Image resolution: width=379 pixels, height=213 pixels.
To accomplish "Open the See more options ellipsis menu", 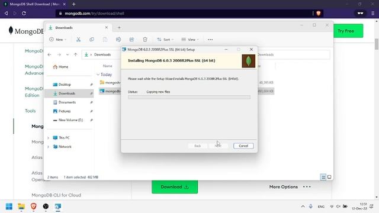I will click(x=210, y=40).
